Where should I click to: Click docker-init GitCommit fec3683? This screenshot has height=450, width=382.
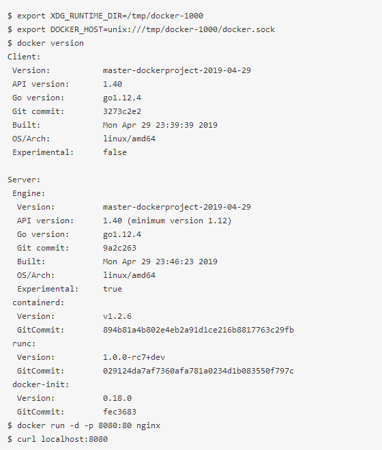tap(119, 412)
